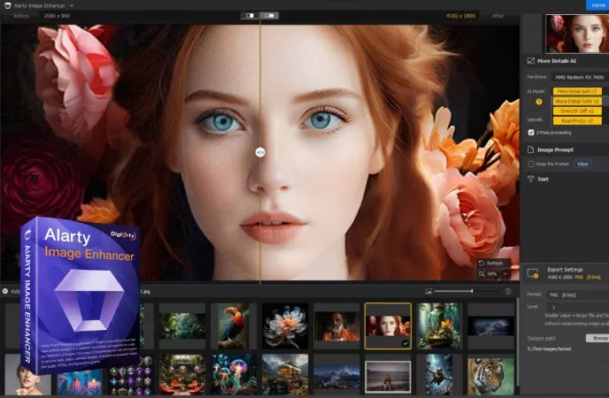Select the parrot thumbnail in filmstrip
Image resolution: width=609 pixels, height=398 pixels.
point(234,325)
